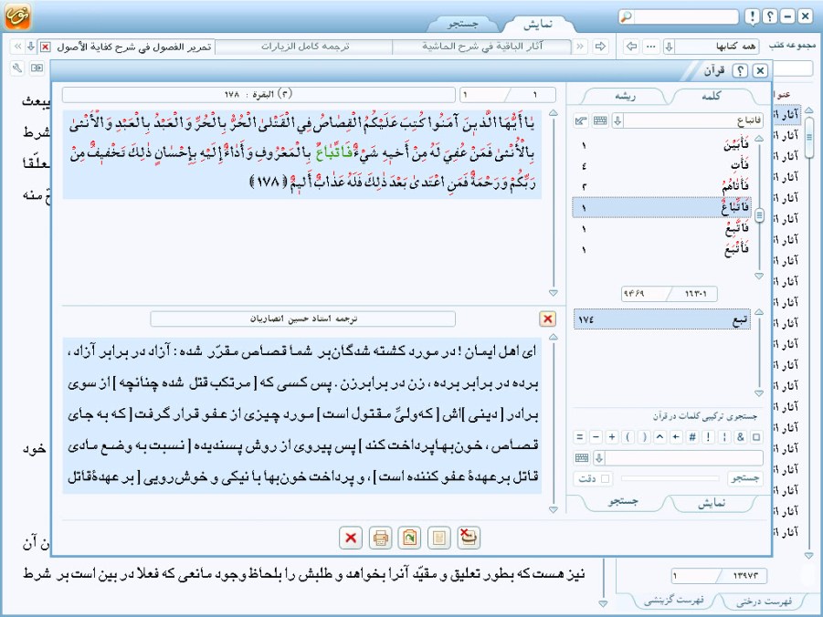This screenshot has width=823, height=617.
Task: Insert the hash operator
Action: (692, 436)
